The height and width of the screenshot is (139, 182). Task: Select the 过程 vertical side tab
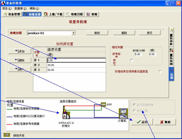pyautogui.click(x=171, y=74)
